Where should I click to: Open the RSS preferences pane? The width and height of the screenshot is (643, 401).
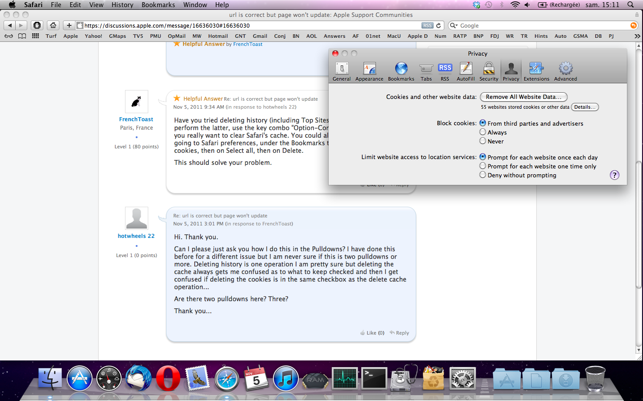point(445,71)
